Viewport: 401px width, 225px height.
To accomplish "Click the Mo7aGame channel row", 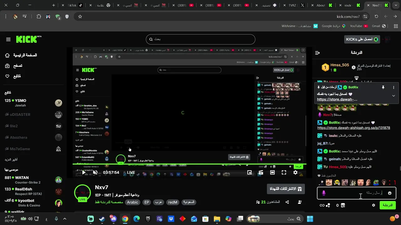I will [34, 149].
